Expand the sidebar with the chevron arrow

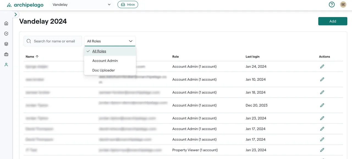coord(16,15)
